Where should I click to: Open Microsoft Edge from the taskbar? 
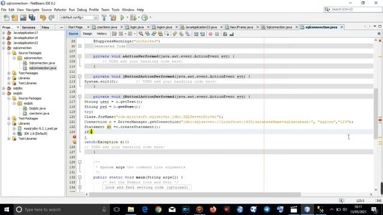click(145, 210)
